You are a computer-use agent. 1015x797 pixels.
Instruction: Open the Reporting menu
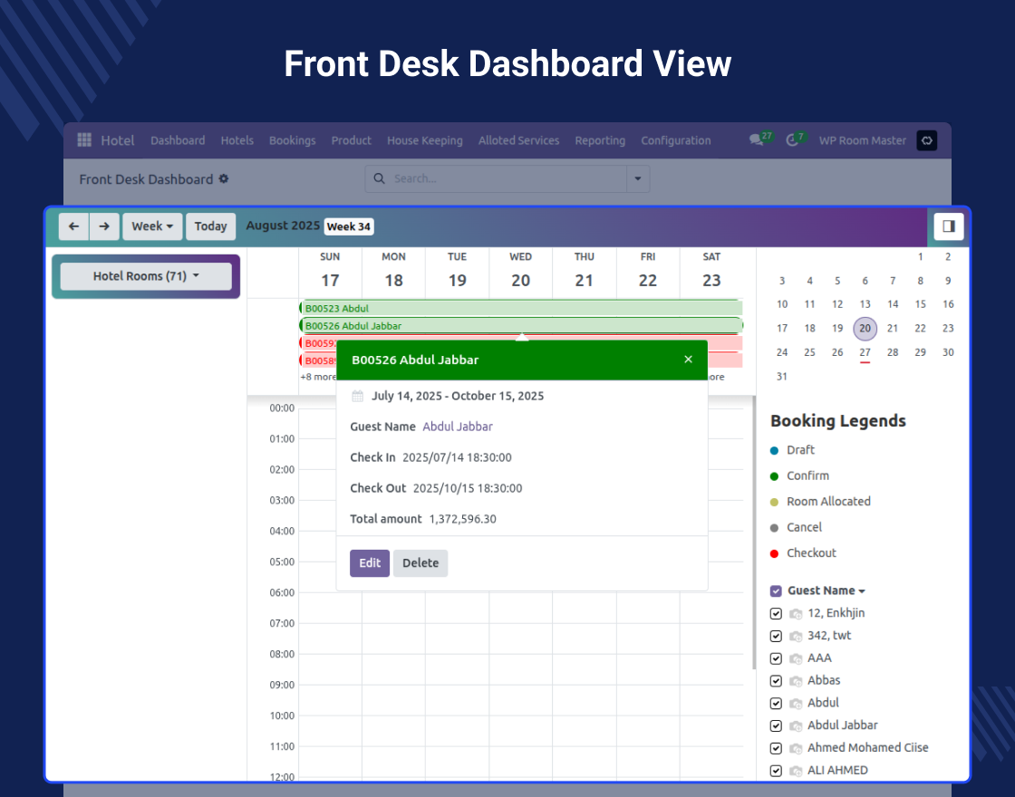point(600,140)
